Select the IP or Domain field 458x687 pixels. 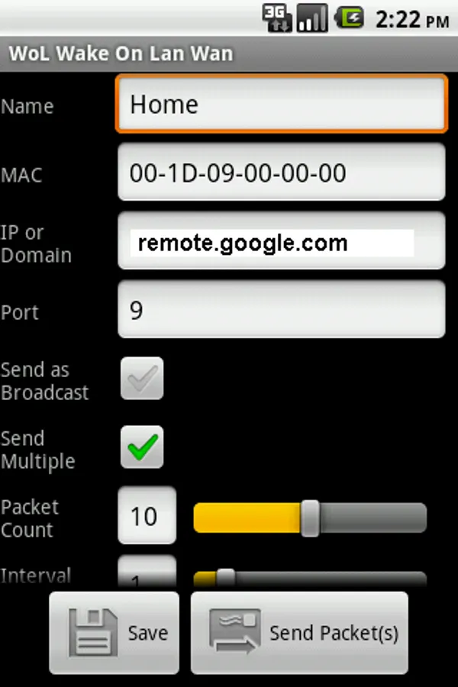(282, 241)
